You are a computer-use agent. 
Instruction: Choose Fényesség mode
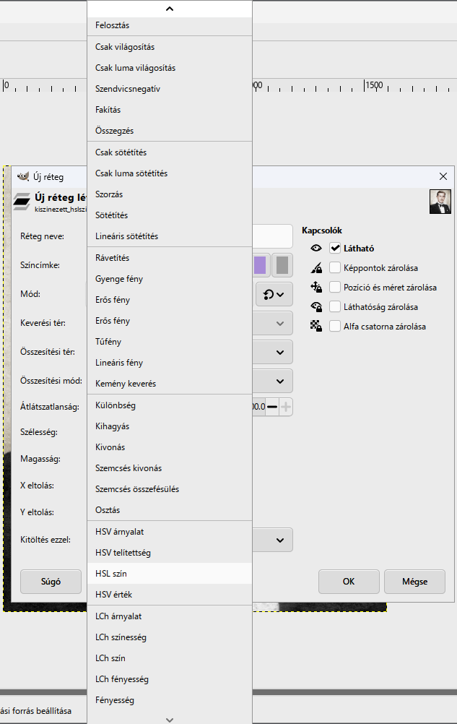tap(170, 700)
